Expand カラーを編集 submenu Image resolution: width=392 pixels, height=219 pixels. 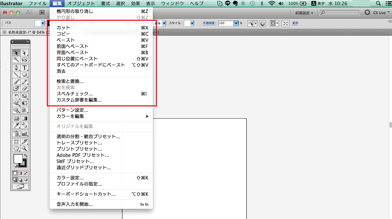click(x=101, y=116)
